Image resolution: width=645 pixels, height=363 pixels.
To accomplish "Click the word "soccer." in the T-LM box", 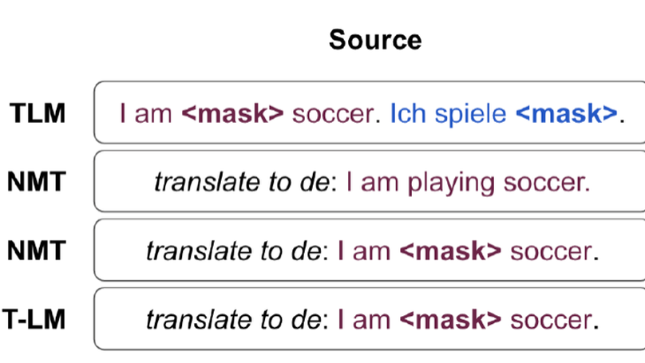I will coord(555,321).
